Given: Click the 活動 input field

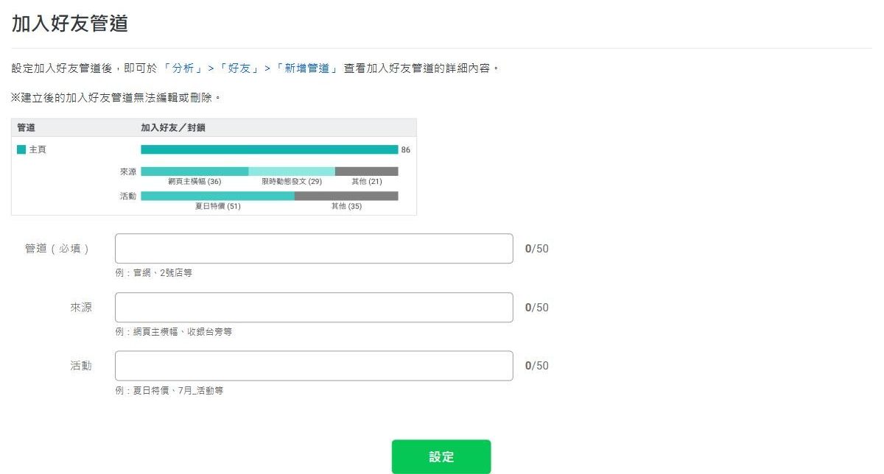Looking at the screenshot, I should tap(314, 366).
